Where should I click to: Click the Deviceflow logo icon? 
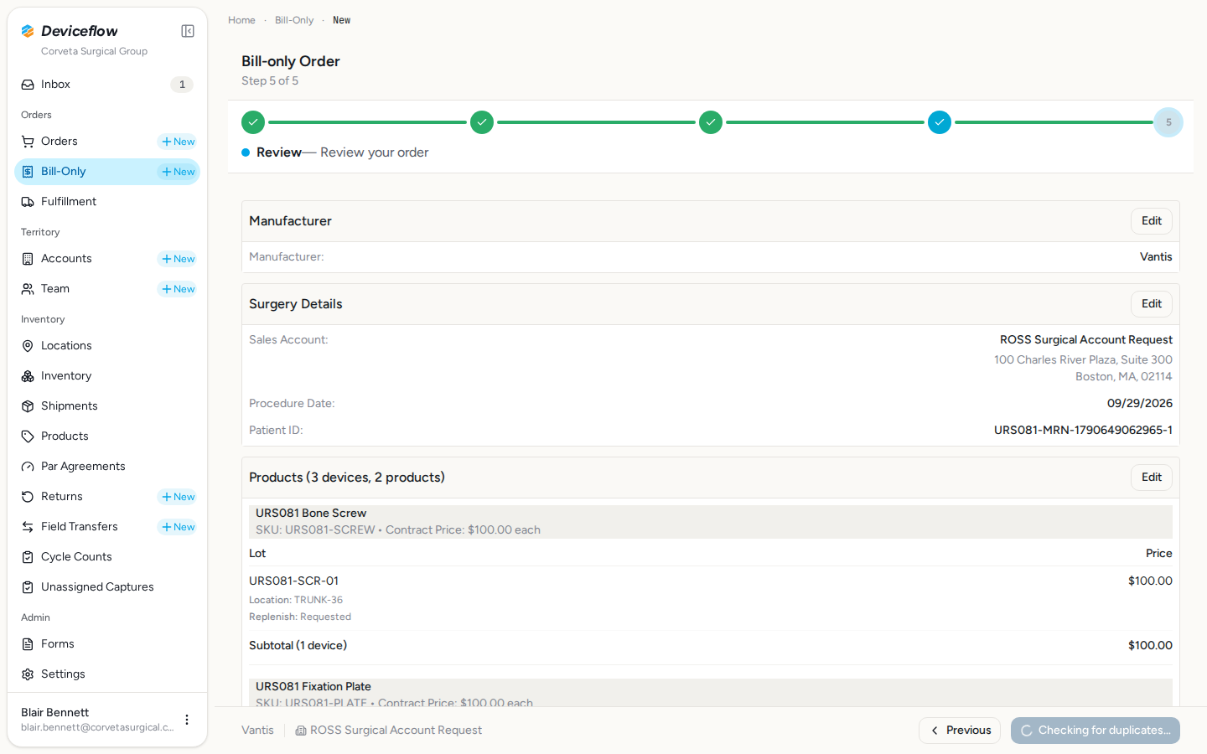[28, 31]
